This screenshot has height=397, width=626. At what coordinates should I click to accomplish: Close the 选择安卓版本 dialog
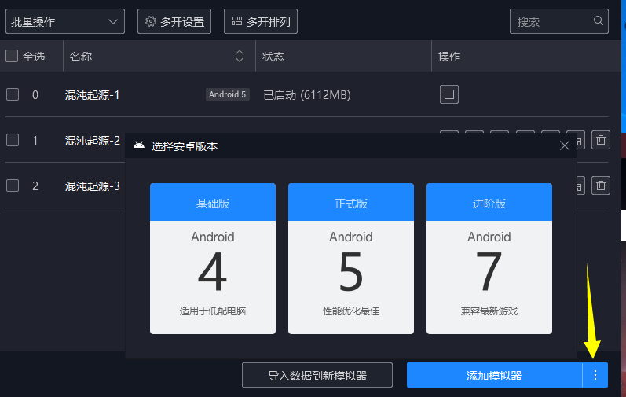(x=565, y=145)
